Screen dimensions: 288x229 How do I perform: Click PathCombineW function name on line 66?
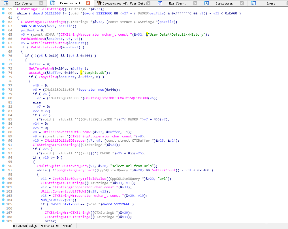33,39
